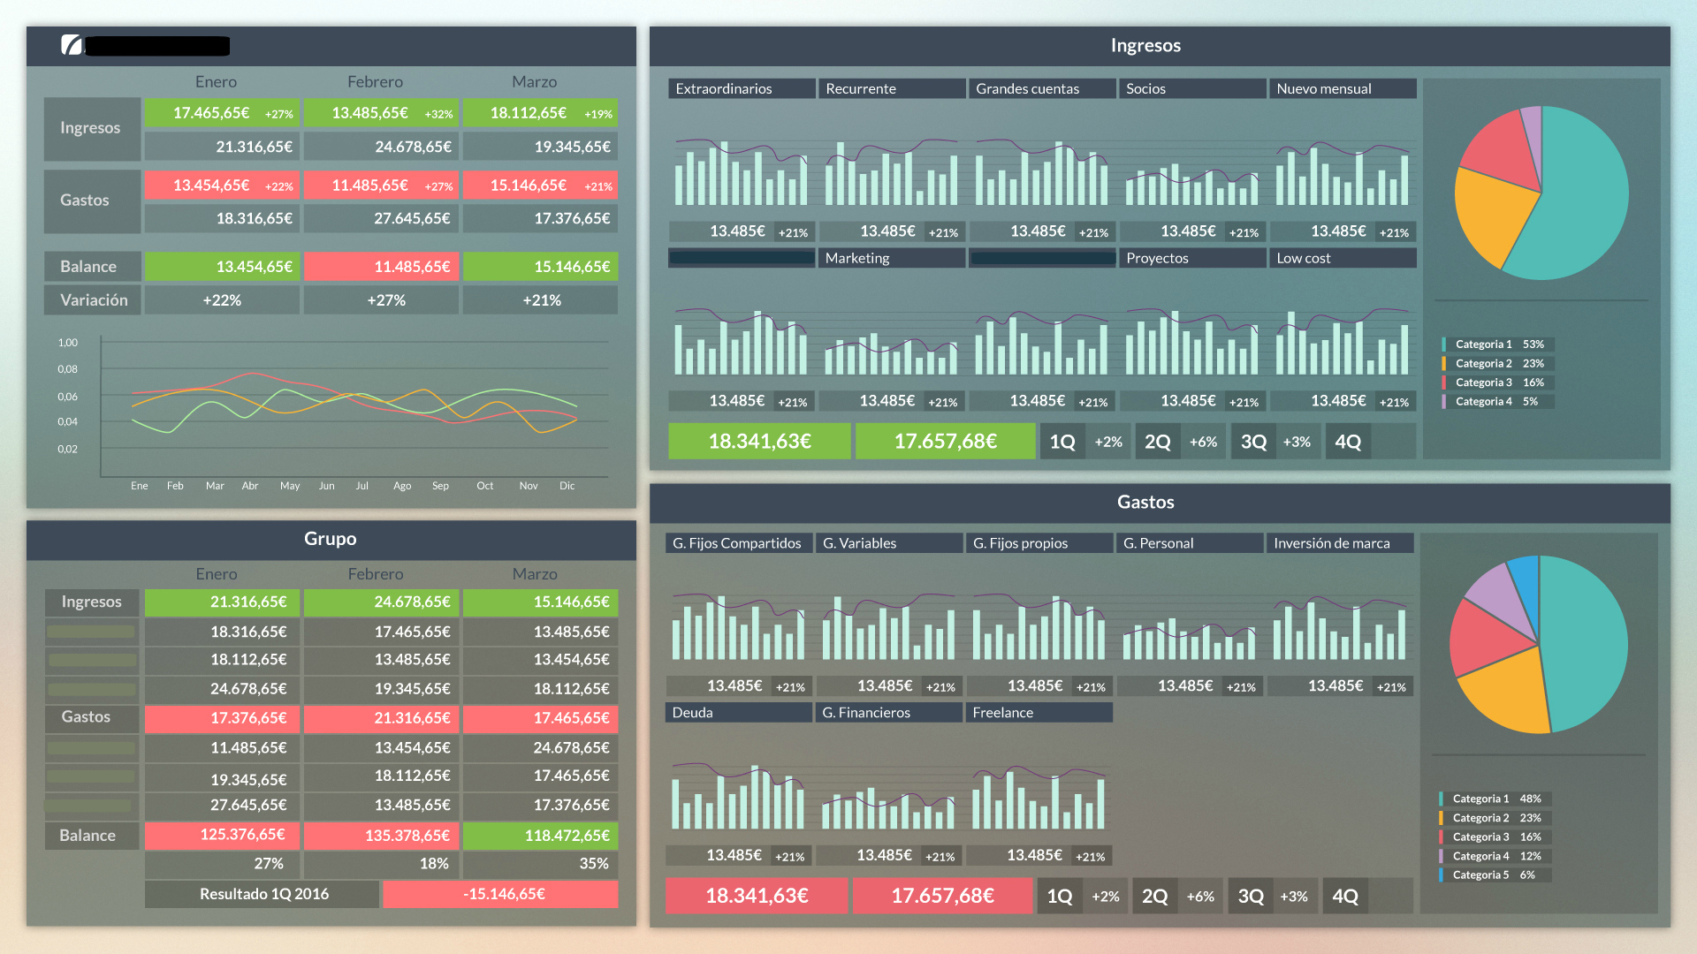Open the G. Fijos propios label
1697x954 pixels.
(x=1039, y=543)
